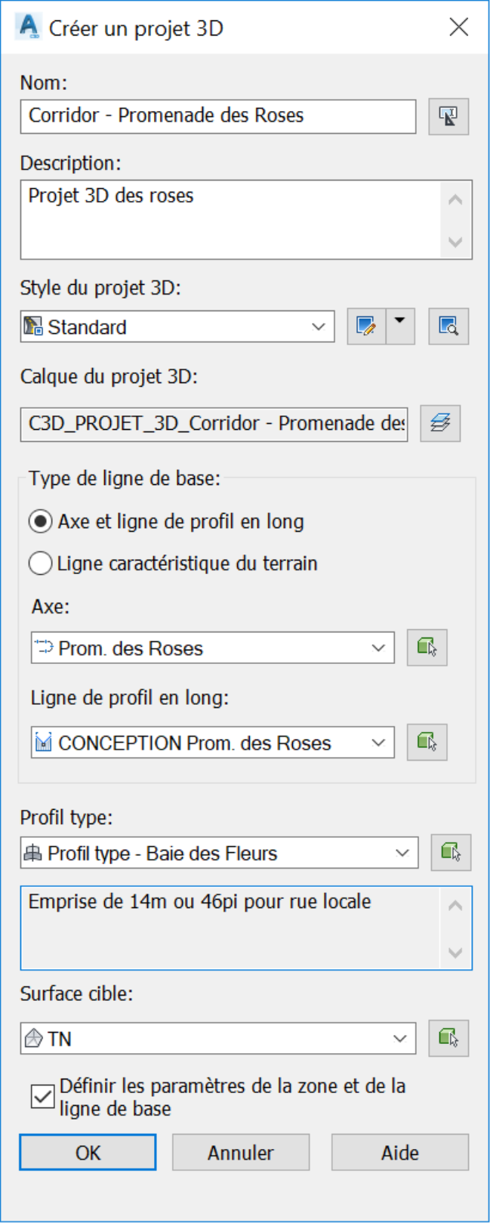Uncheck Définir les paramètres de la zone
This screenshot has width=490, height=1223.
click(x=42, y=1097)
